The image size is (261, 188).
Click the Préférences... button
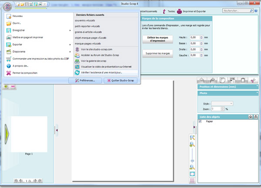(x=85, y=81)
